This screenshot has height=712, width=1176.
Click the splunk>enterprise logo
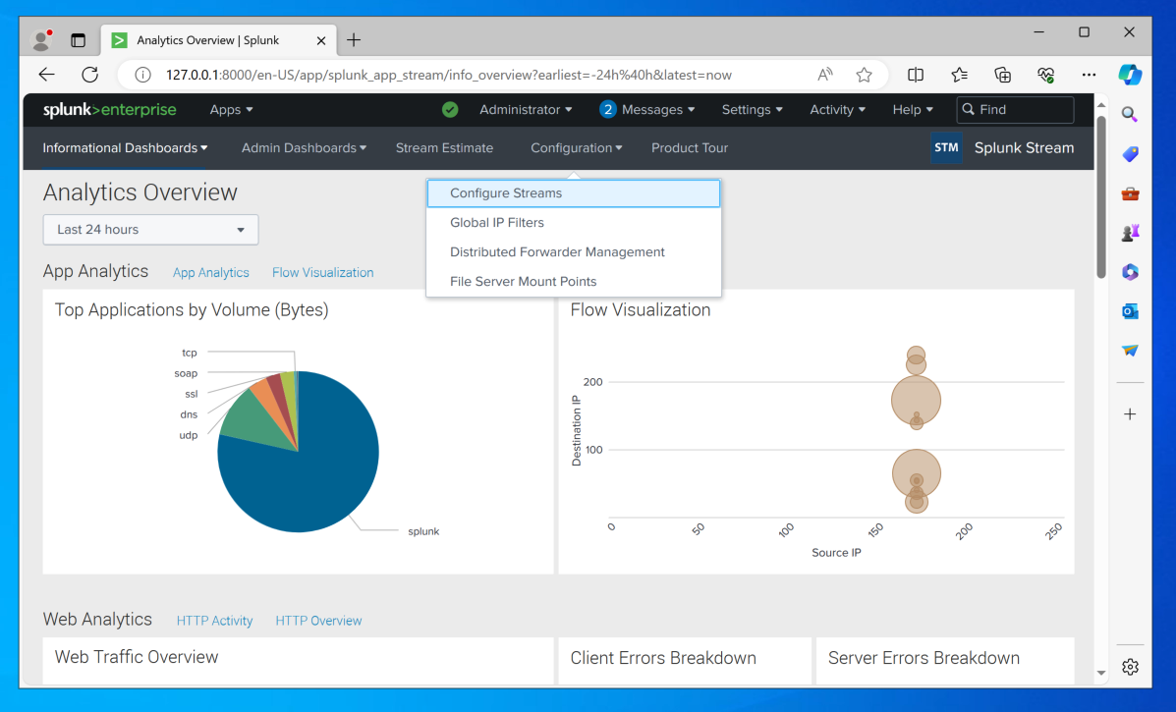click(x=109, y=109)
